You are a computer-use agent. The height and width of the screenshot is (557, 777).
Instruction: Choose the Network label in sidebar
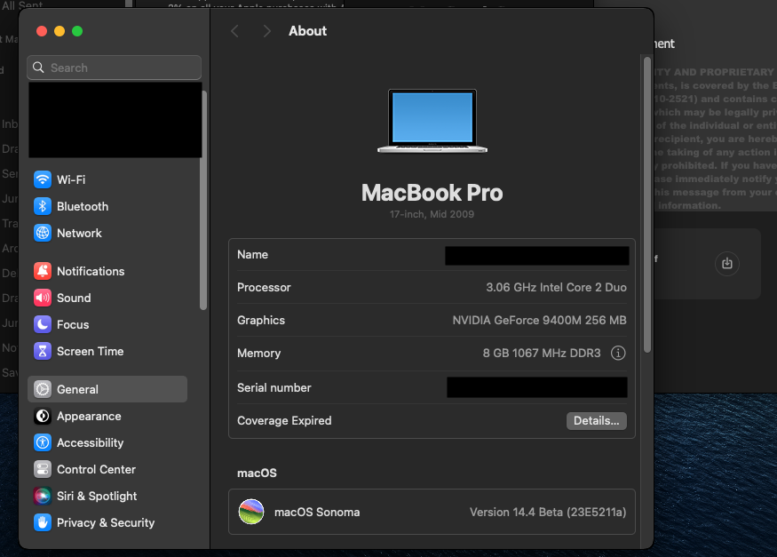(x=79, y=234)
